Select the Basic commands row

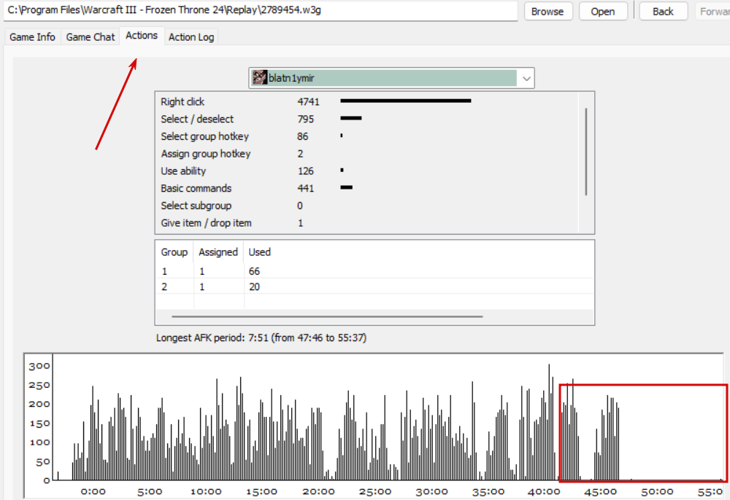pyautogui.click(x=367, y=188)
